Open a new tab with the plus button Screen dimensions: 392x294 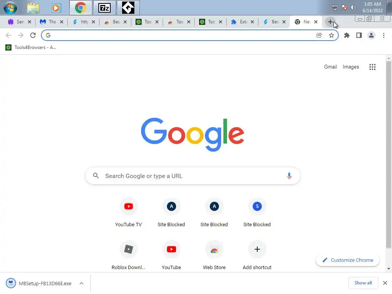coord(330,22)
